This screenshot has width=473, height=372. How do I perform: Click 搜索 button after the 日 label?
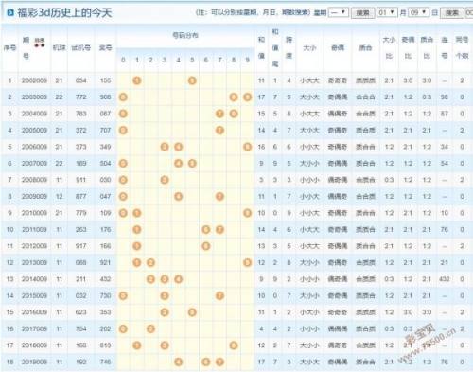(452, 13)
